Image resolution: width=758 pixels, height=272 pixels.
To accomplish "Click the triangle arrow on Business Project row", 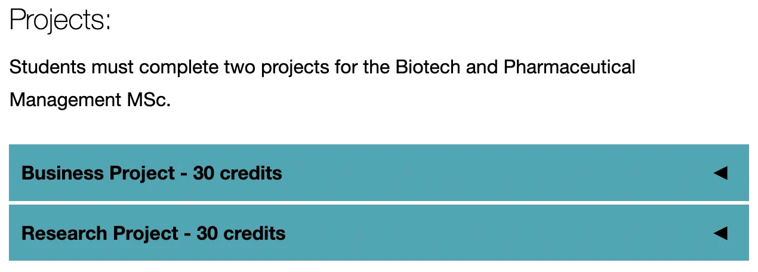I will [720, 173].
